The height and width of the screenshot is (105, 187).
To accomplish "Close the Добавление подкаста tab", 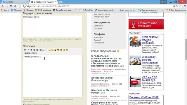I will pos(56,2).
